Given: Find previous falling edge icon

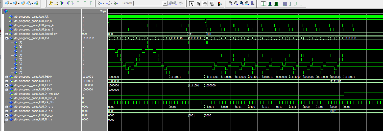Looking at the screenshot, I should [x=73, y=4].
